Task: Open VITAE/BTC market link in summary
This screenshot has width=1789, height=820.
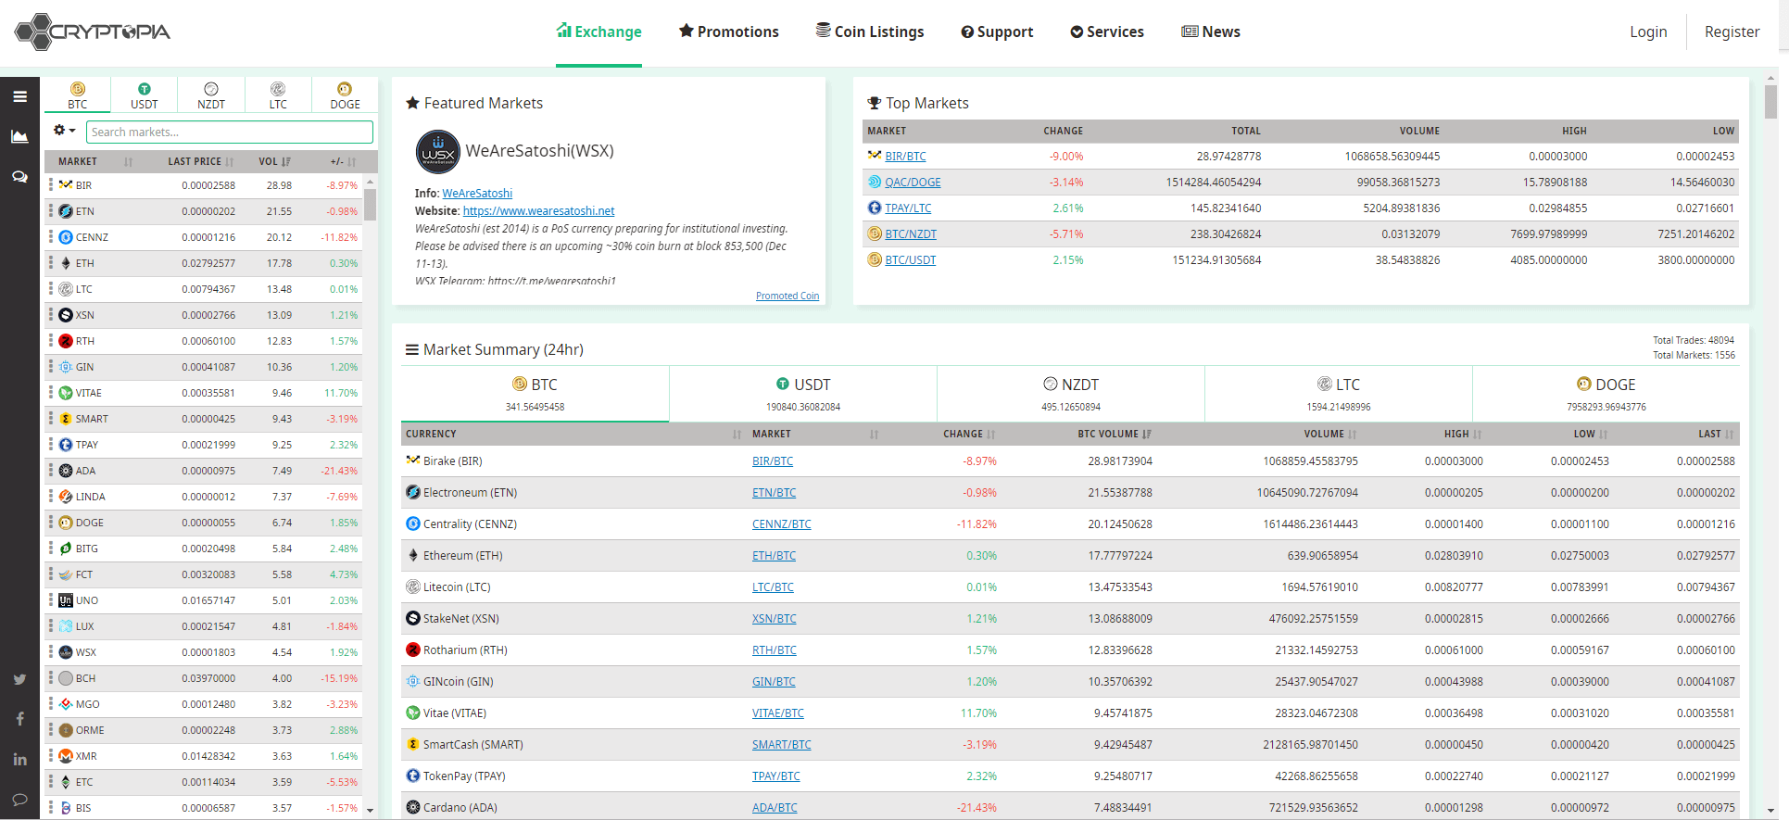Action: pyautogui.click(x=777, y=713)
